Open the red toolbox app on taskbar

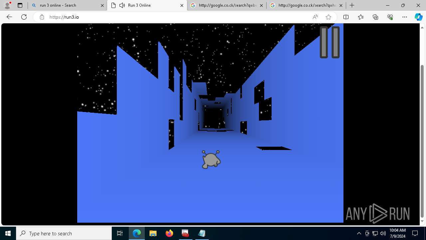click(x=185, y=233)
